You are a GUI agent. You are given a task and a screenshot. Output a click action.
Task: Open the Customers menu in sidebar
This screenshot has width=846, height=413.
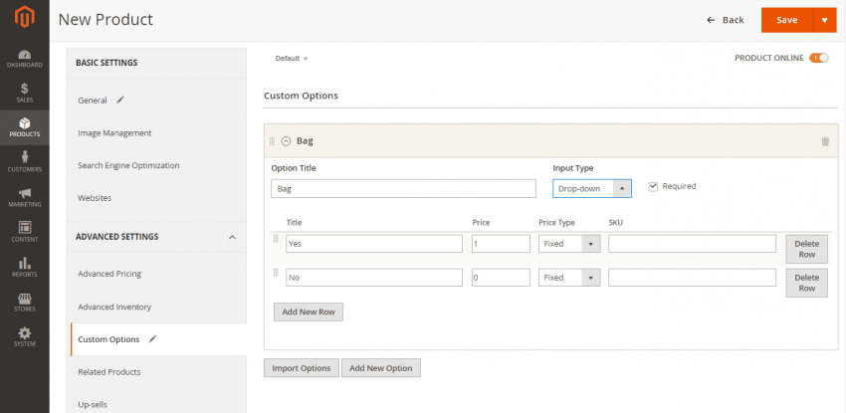click(x=24, y=162)
